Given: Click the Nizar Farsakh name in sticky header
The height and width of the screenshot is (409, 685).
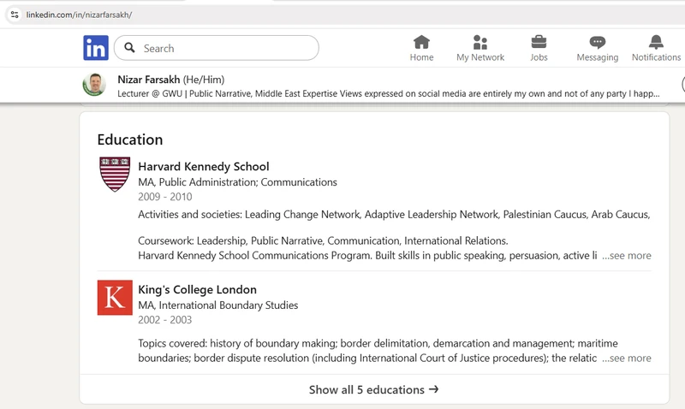Looking at the screenshot, I should coord(148,80).
